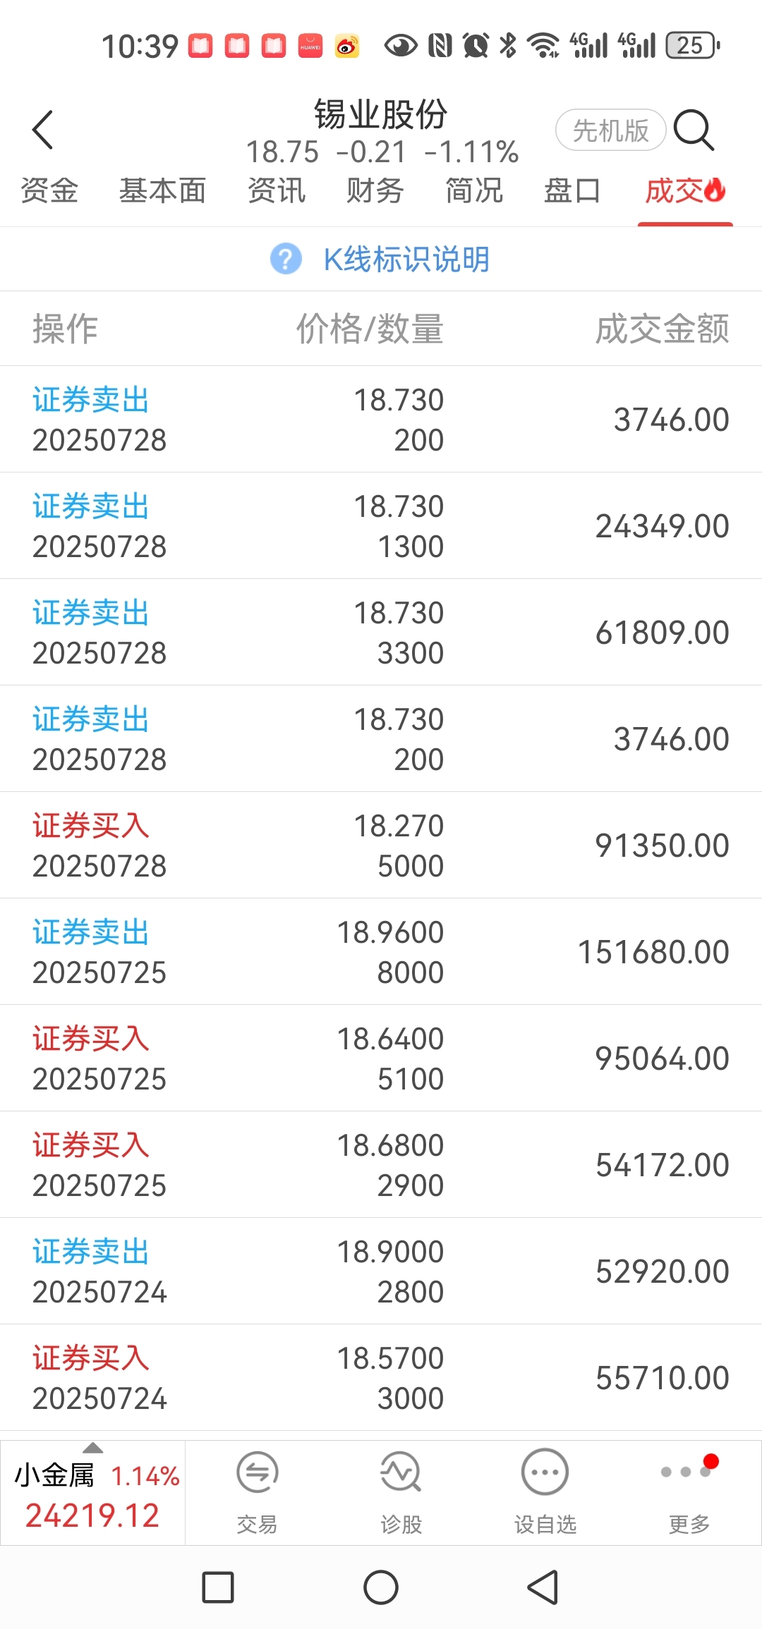762x1629 pixels.
Task: Switch to the 资金 tab
Action: tap(49, 190)
